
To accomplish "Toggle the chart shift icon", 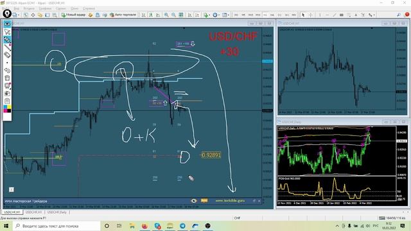I will click(197, 15).
